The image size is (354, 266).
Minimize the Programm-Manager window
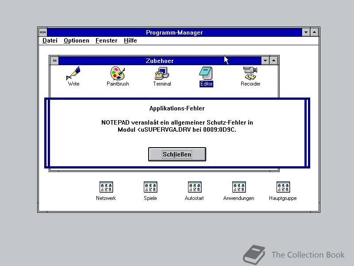306,32
